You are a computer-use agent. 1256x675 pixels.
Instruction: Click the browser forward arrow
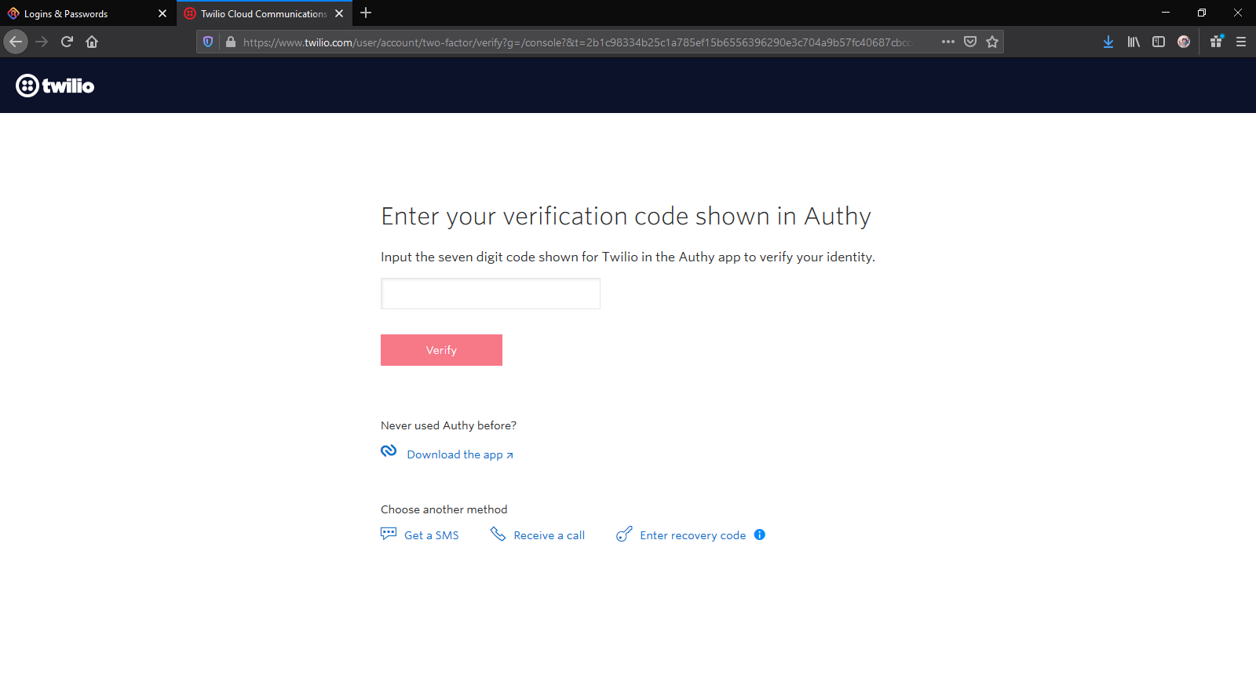click(42, 42)
